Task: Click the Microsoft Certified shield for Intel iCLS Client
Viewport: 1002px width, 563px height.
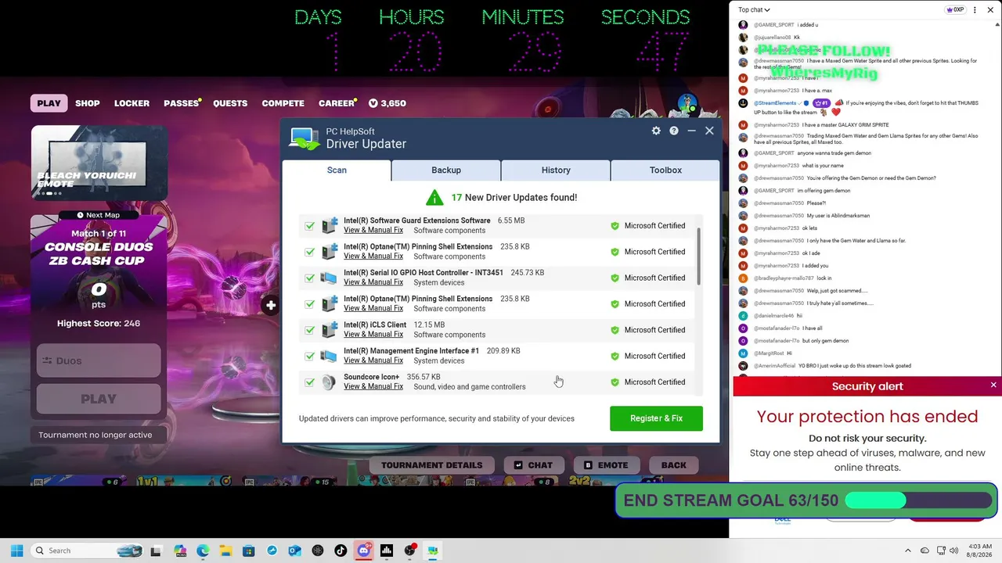Action: 615,330
